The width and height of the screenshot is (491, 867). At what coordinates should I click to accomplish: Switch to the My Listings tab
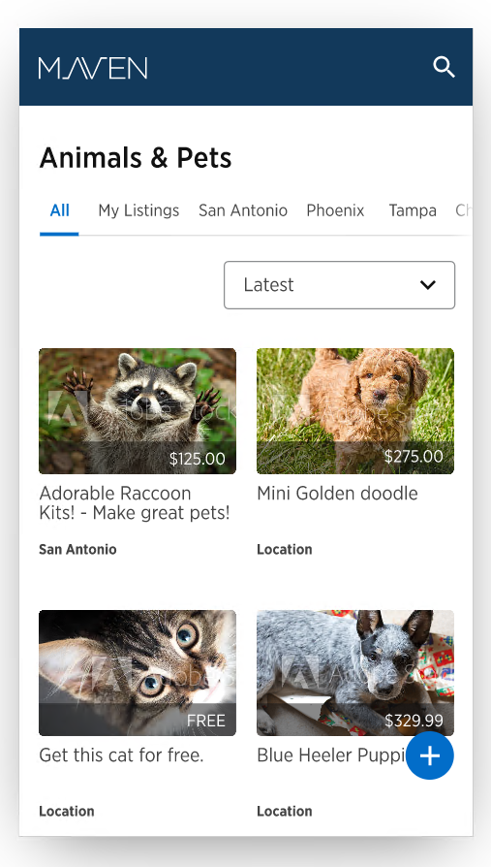point(138,210)
